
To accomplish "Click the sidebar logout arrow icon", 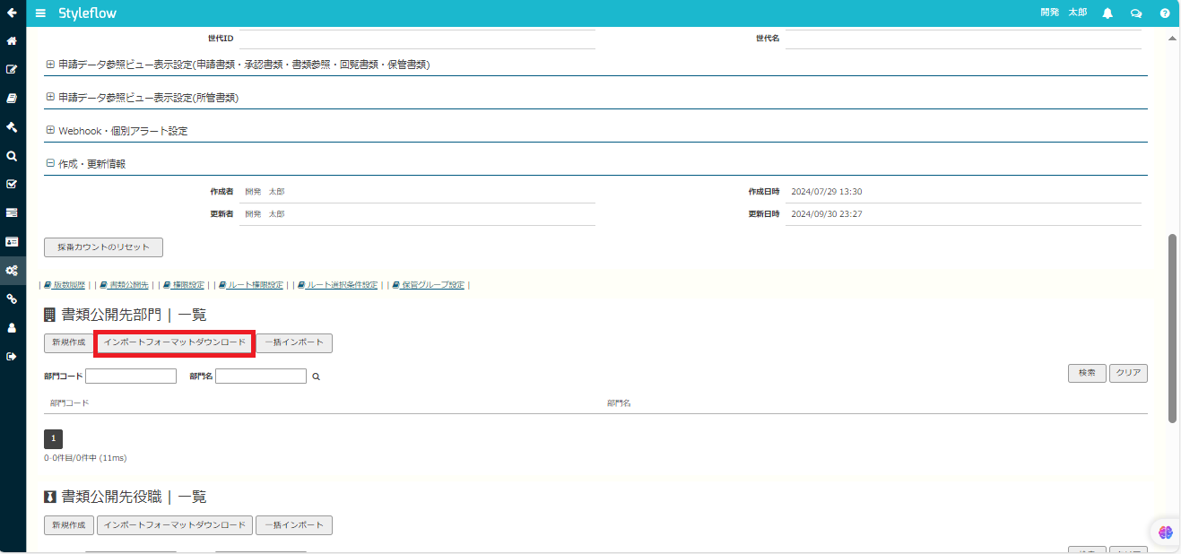I will coord(12,356).
